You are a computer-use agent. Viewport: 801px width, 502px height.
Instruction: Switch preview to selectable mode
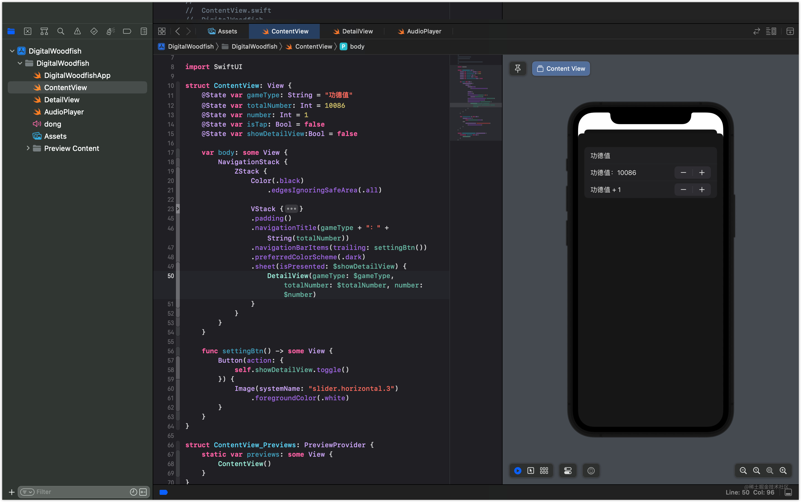tap(531, 470)
